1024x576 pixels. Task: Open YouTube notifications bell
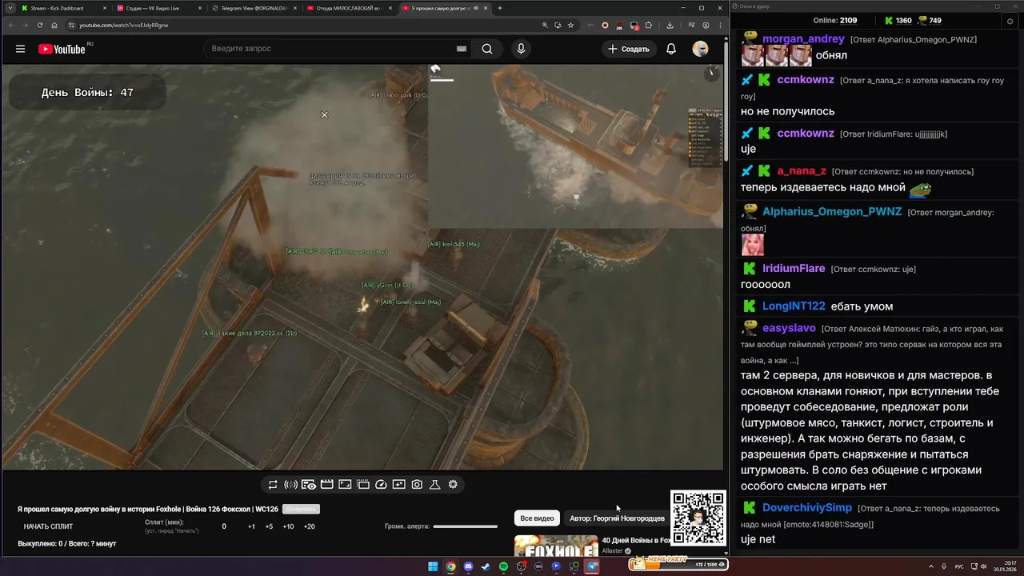click(671, 49)
